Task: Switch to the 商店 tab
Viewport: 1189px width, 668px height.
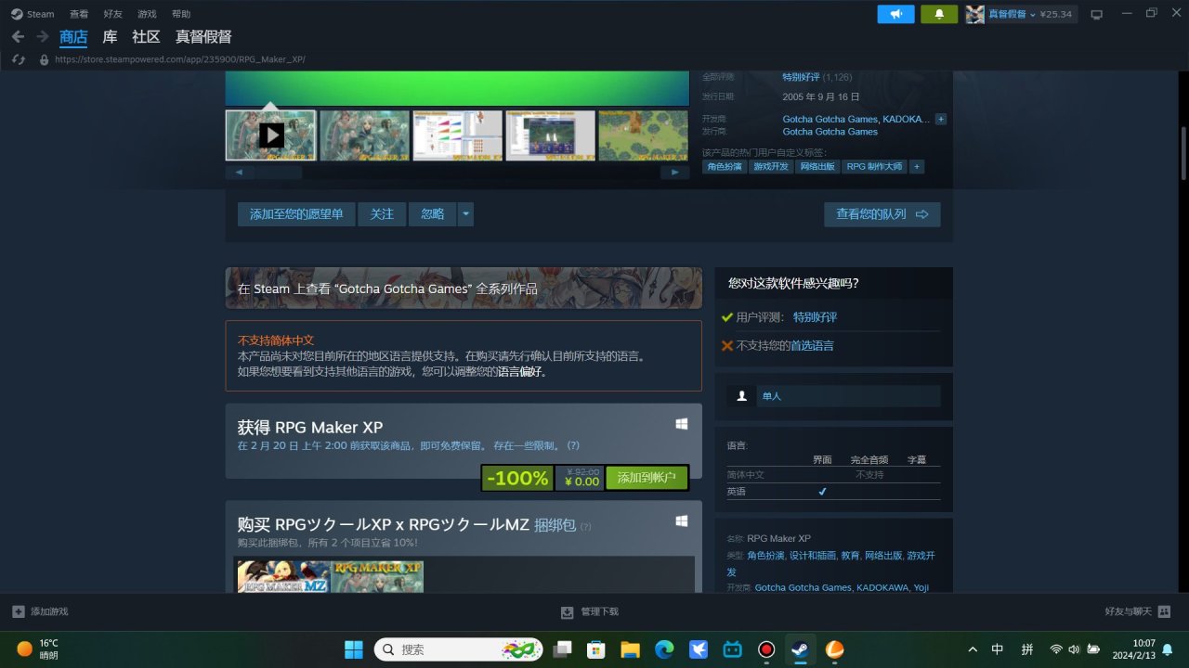Action: pos(73,37)
